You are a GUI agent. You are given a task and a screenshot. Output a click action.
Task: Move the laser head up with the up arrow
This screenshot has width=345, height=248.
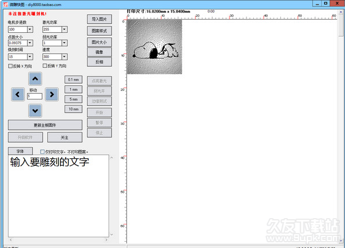[35, 79]
